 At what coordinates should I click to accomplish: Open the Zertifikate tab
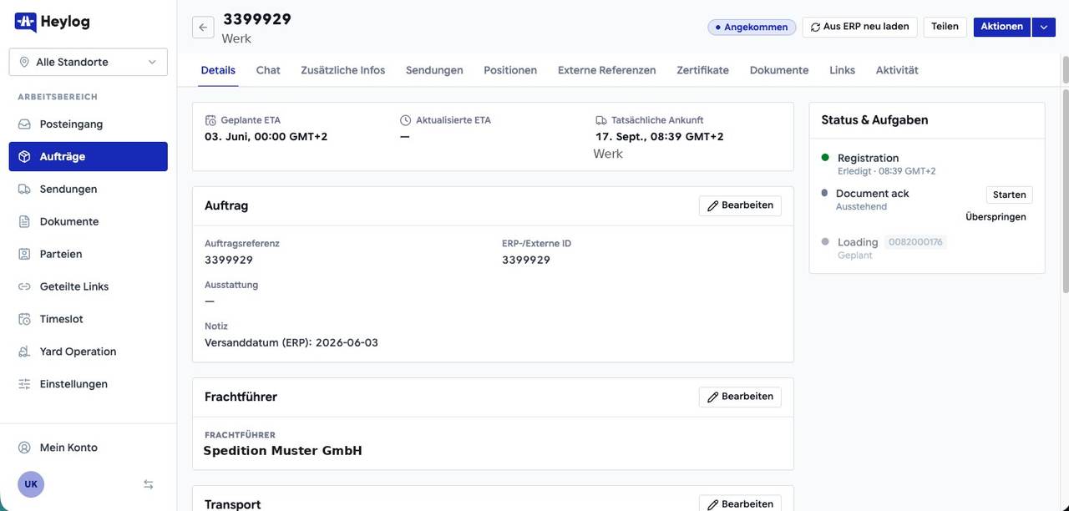[x=702, y=70]
